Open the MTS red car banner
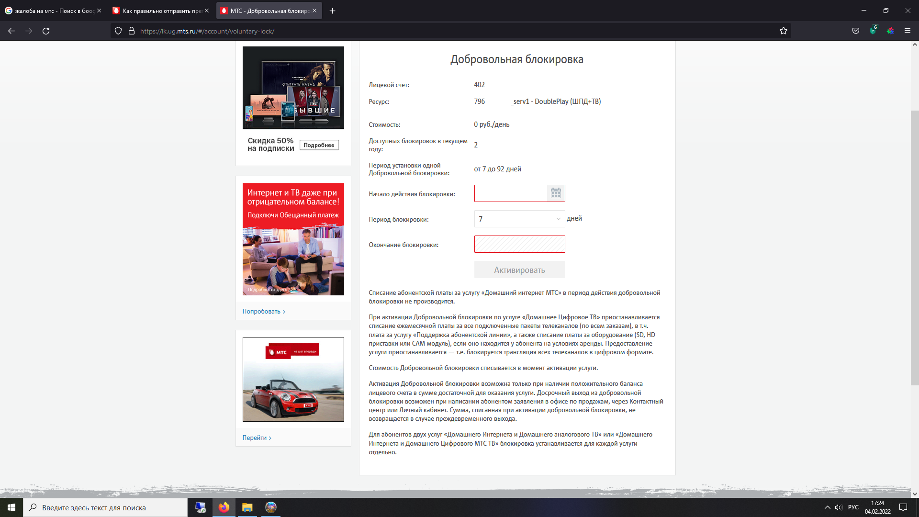 (x=293, y=379)
